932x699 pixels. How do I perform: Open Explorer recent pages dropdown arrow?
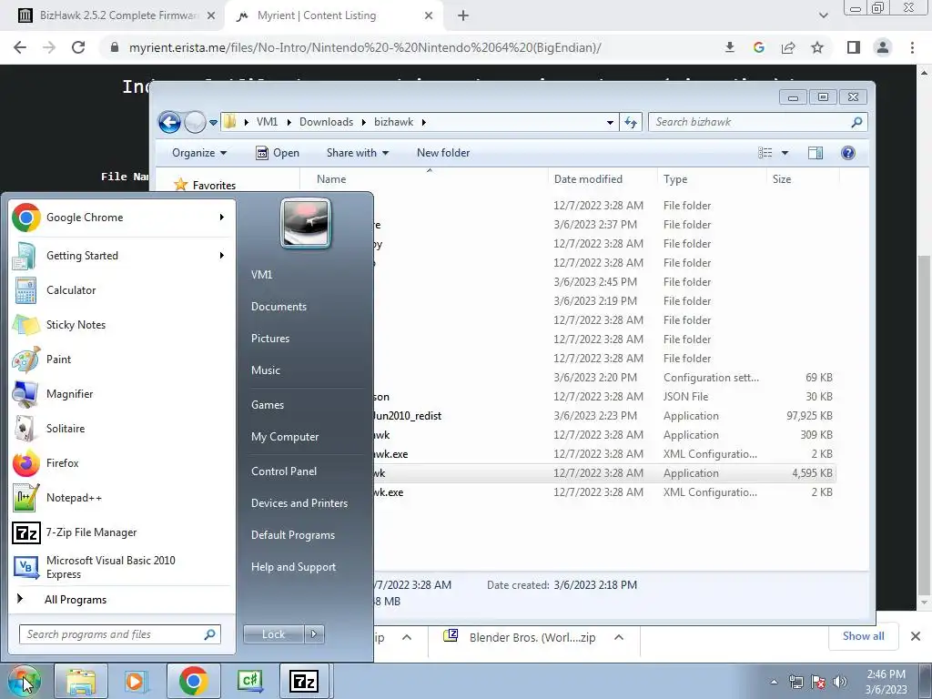tap(213, 123)
